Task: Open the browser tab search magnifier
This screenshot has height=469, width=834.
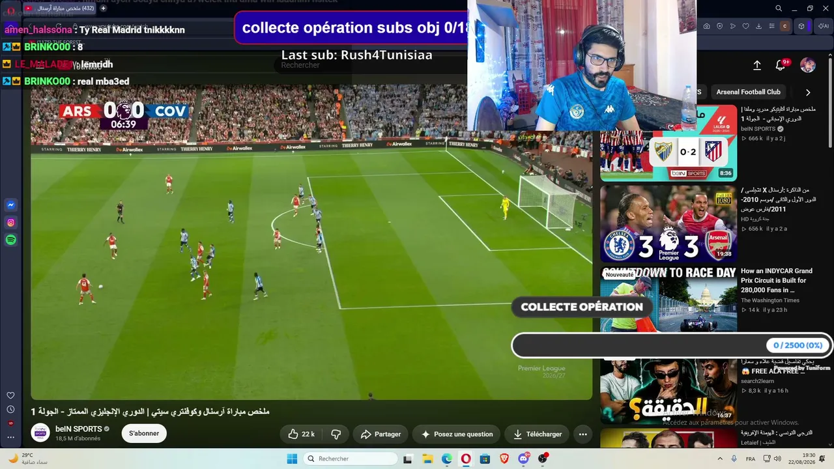Action: click(779, 8)
